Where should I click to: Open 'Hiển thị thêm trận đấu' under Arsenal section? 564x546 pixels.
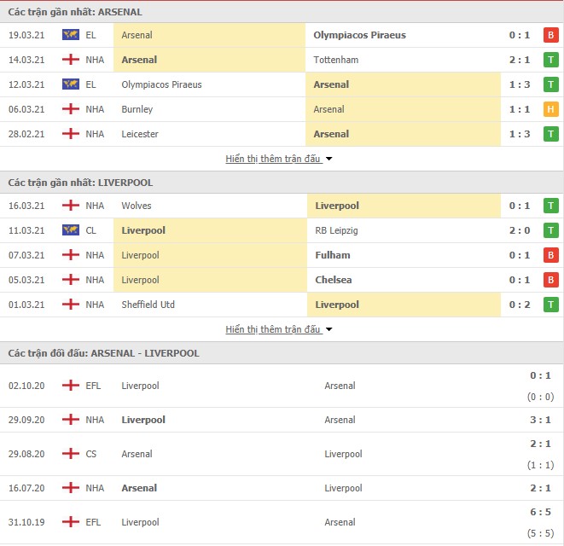273,159
